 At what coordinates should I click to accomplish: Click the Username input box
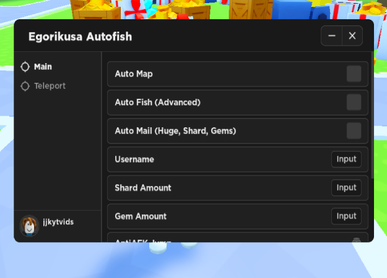click(346, 159)
